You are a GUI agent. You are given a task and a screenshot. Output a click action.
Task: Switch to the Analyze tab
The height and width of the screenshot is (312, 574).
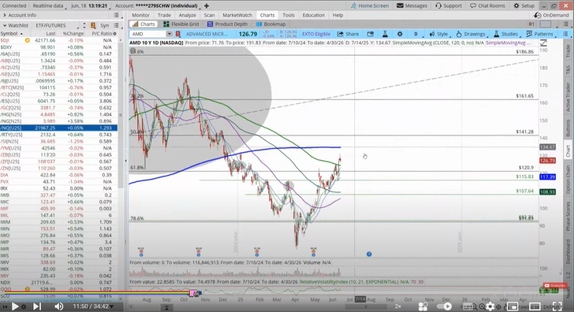pos(187,15)
